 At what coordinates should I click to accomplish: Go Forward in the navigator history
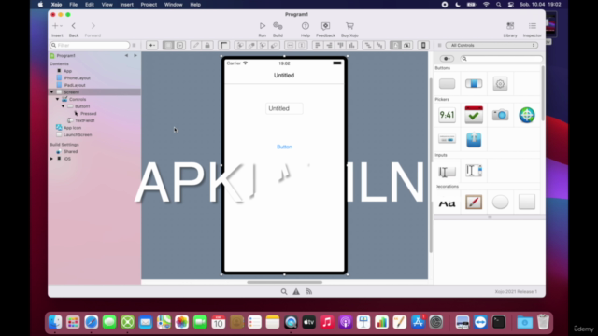point(93,26)
